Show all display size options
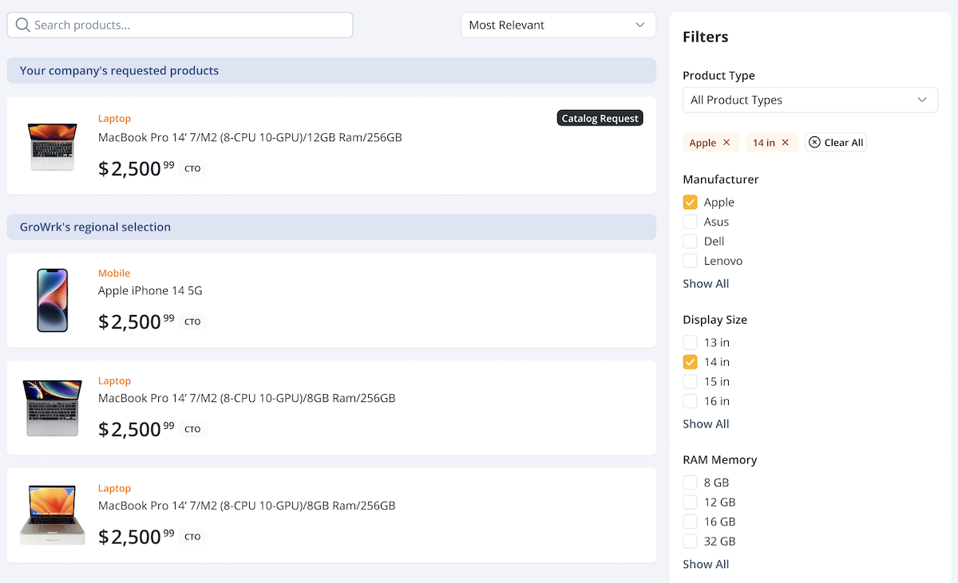 706,424
